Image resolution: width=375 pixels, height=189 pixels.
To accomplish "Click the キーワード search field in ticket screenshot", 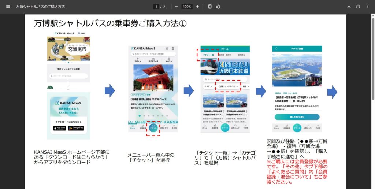I will coord(225,79).
